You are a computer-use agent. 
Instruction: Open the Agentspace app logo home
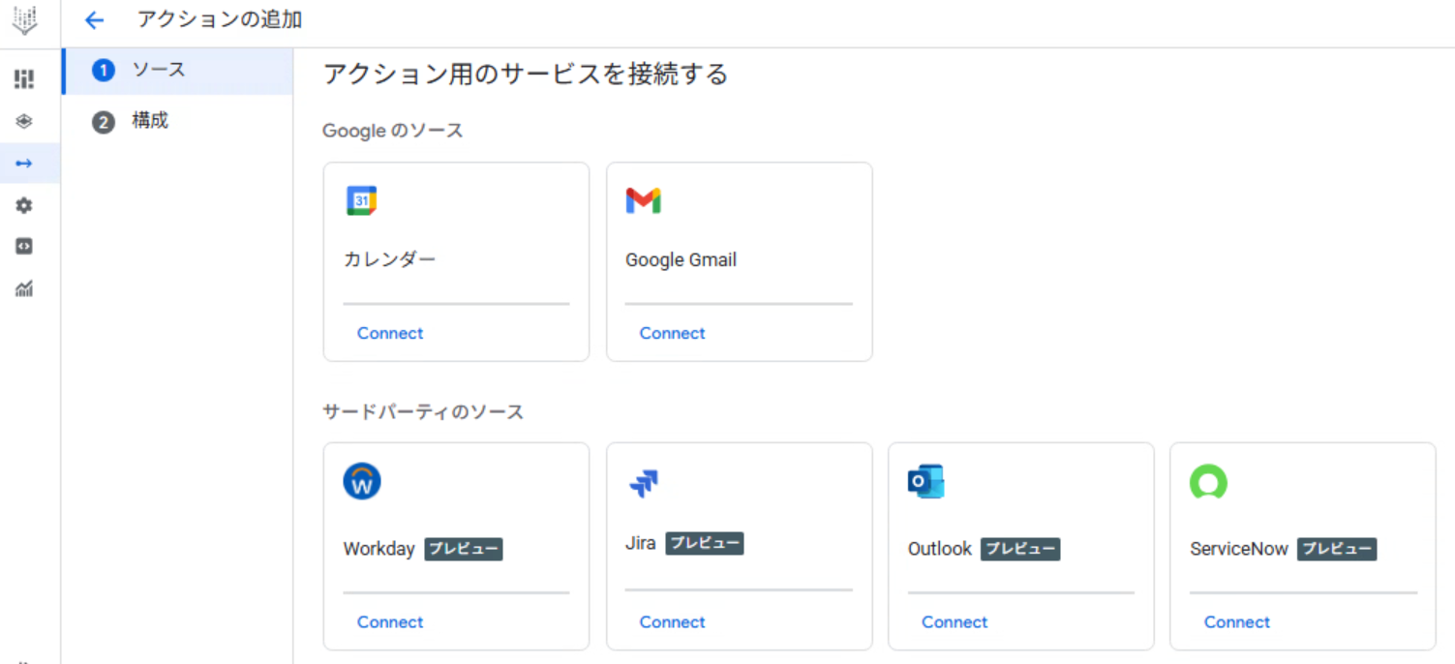pos(24,19)
